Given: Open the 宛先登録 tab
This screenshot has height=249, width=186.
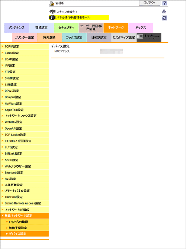Looking at the screenshot, I should tap(49, 38).
